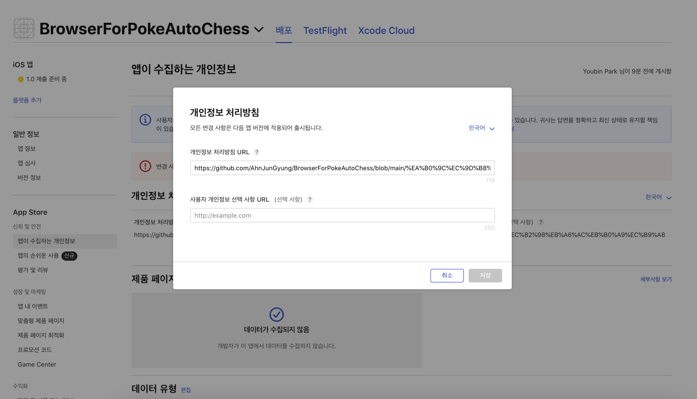This screenshot has width=697, height=399.
Task: Open the background page's 한국어 dropdown
Action: [658, 197]
